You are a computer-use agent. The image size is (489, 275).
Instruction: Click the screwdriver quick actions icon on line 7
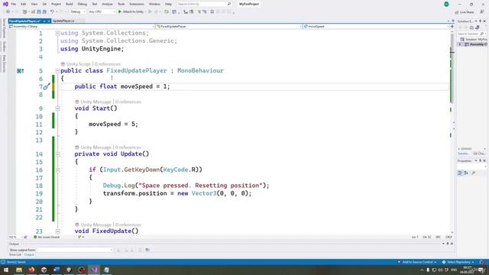pos(47,86)
